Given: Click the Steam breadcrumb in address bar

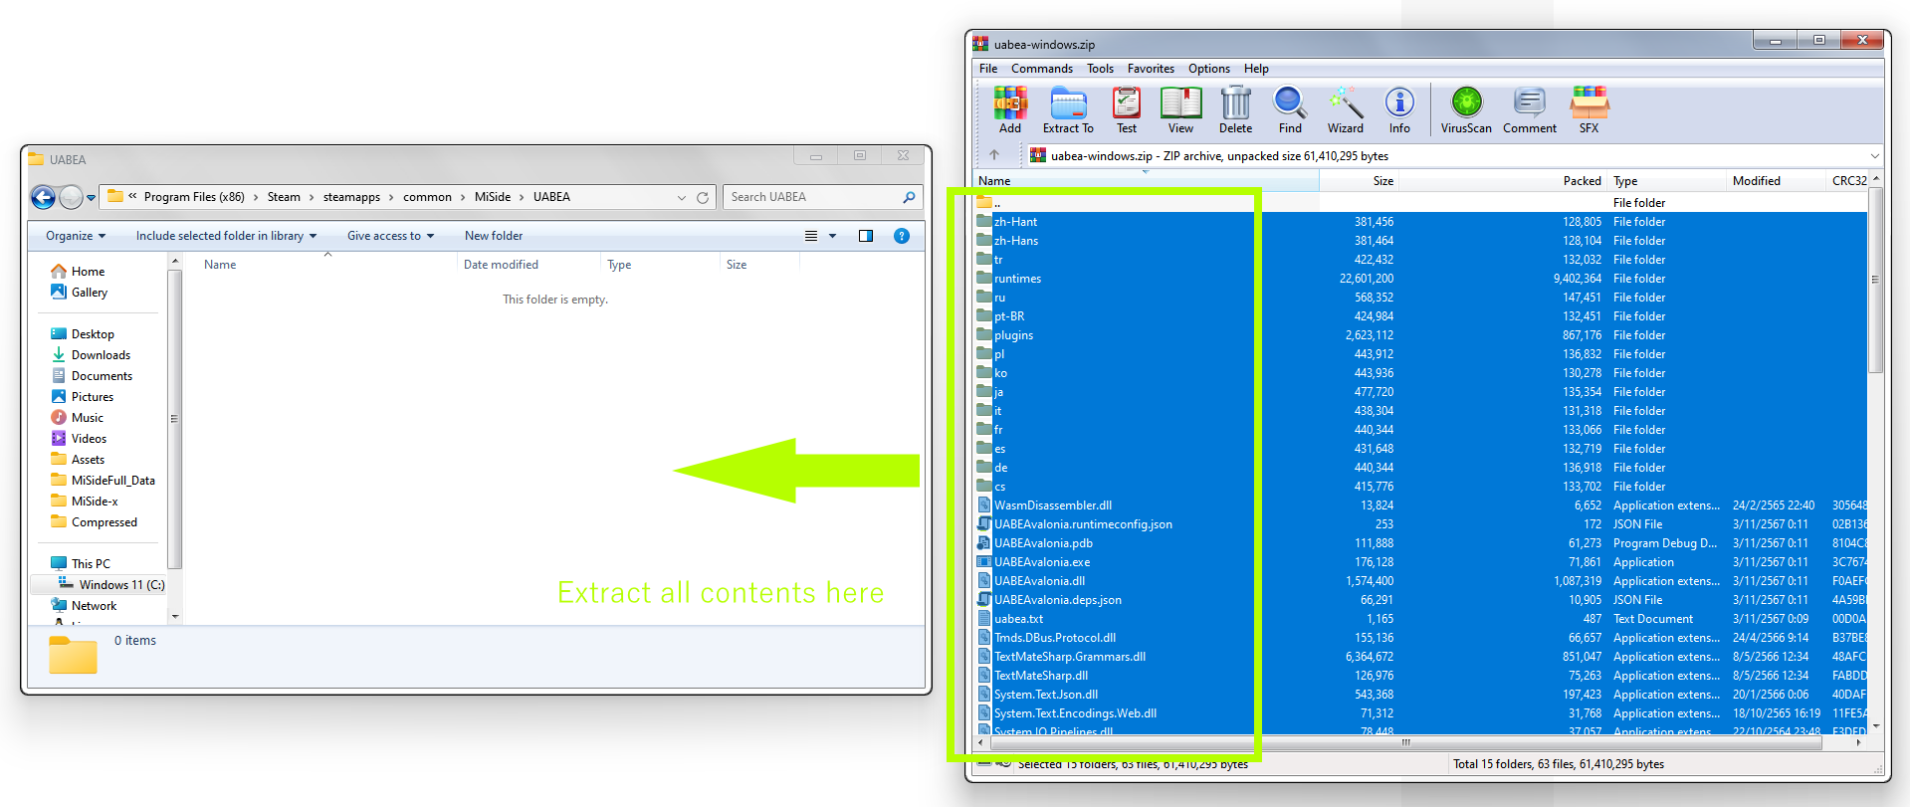Looking at the screenshot, I should click(284, 197).
